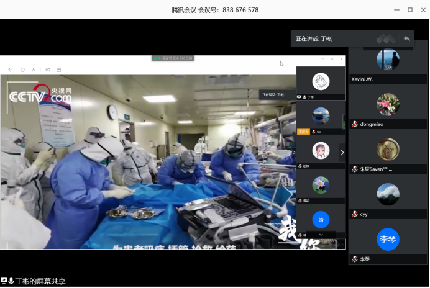Screen dimensions: 430x288
Task: Select 李琴 blue avatar tile
Action: [388, 239]
